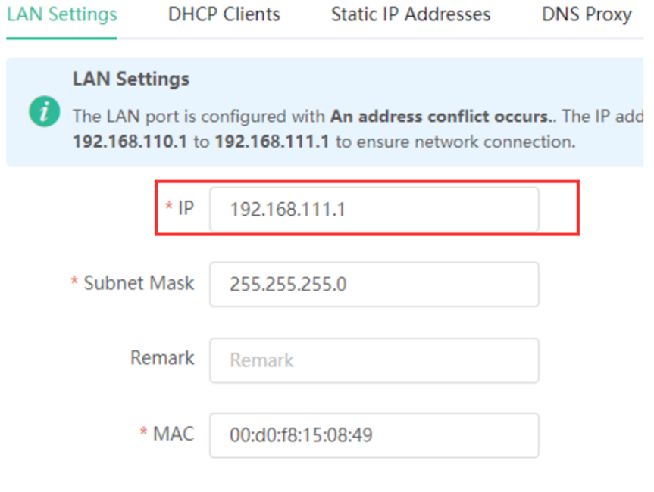Focus the Subnet Mask input field
The image size is (654, 492).
(374, 285)
